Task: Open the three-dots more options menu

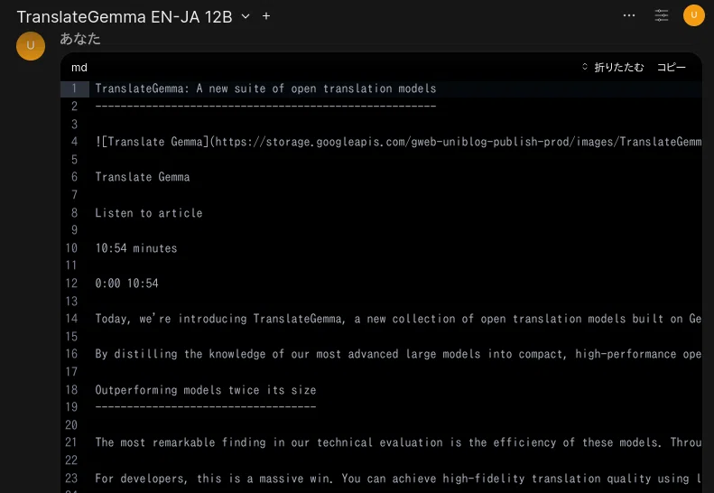Action: [629, 15]
